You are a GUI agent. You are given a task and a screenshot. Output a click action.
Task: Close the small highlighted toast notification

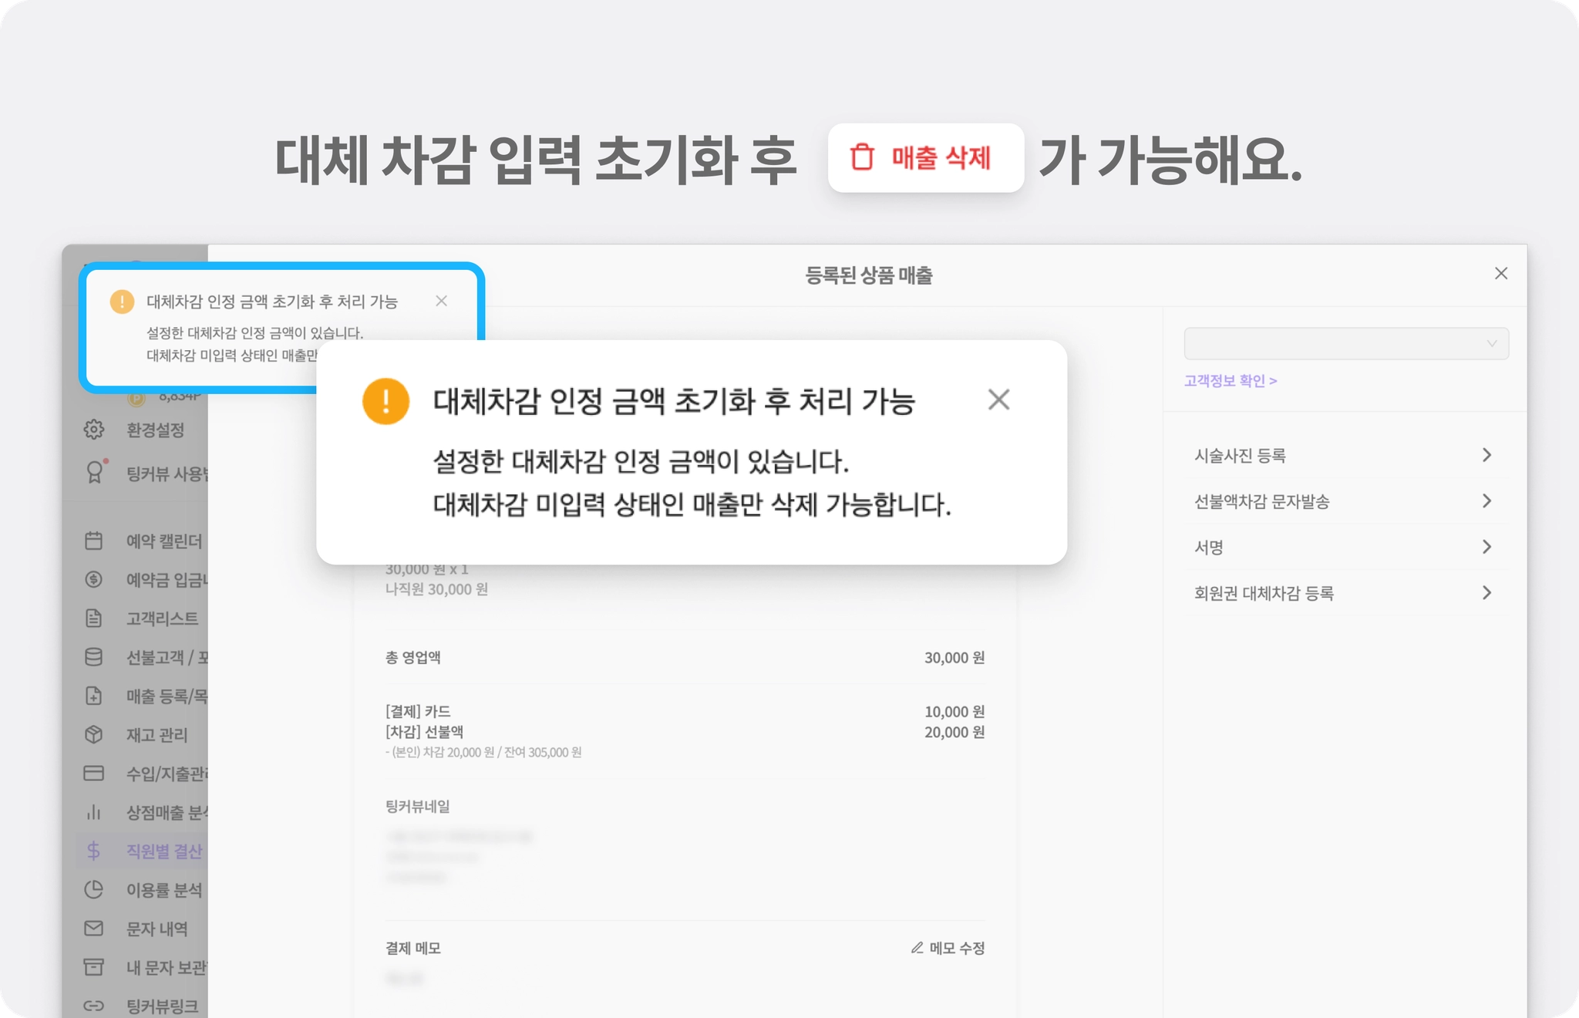441,301
